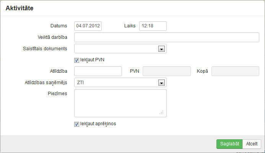Click the Veiktā darbība text field

click(166, 37)
